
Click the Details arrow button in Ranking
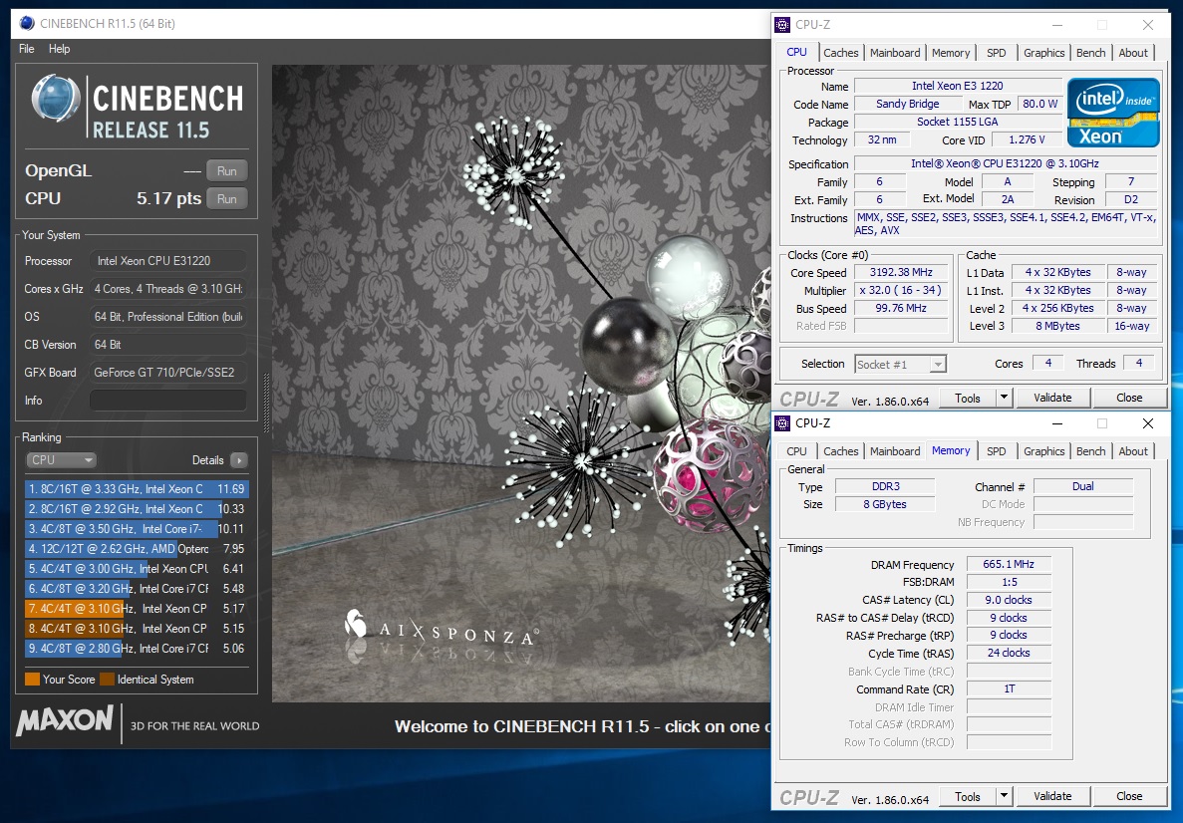(x=239, y=460)
